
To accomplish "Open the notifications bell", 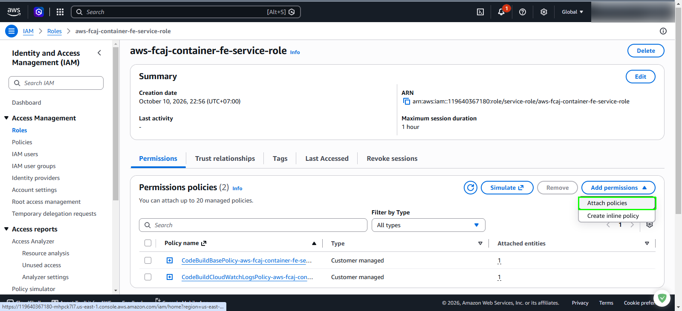I will coord(502,12).
